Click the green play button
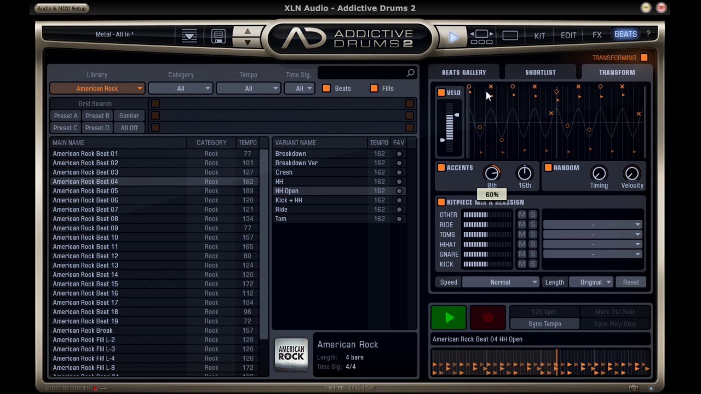701x394 pixels. click(x=449, y=317)
